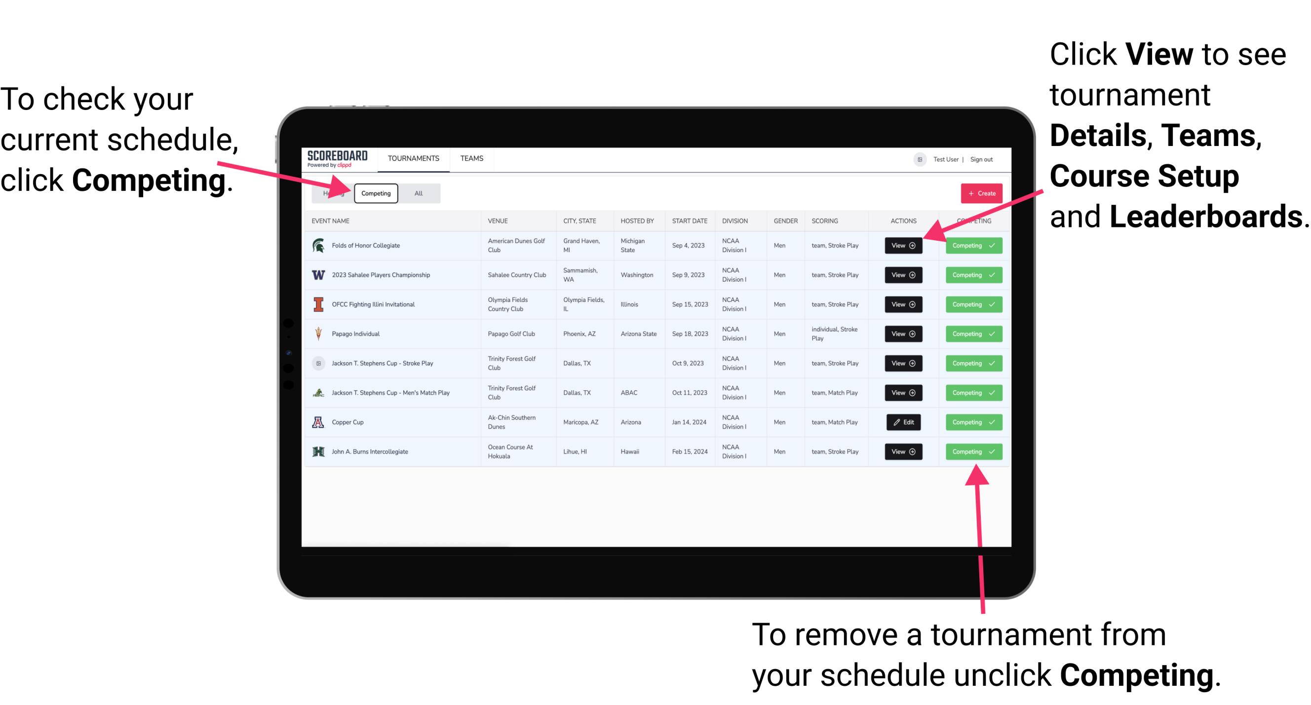Select the Competing filter tab
1311x705 pixels.
click(375, 193)
